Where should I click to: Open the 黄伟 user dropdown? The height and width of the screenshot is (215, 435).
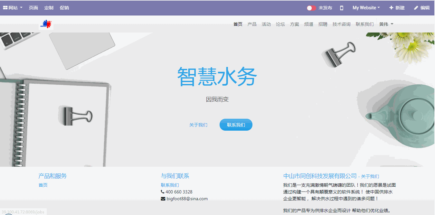[386, 24]
